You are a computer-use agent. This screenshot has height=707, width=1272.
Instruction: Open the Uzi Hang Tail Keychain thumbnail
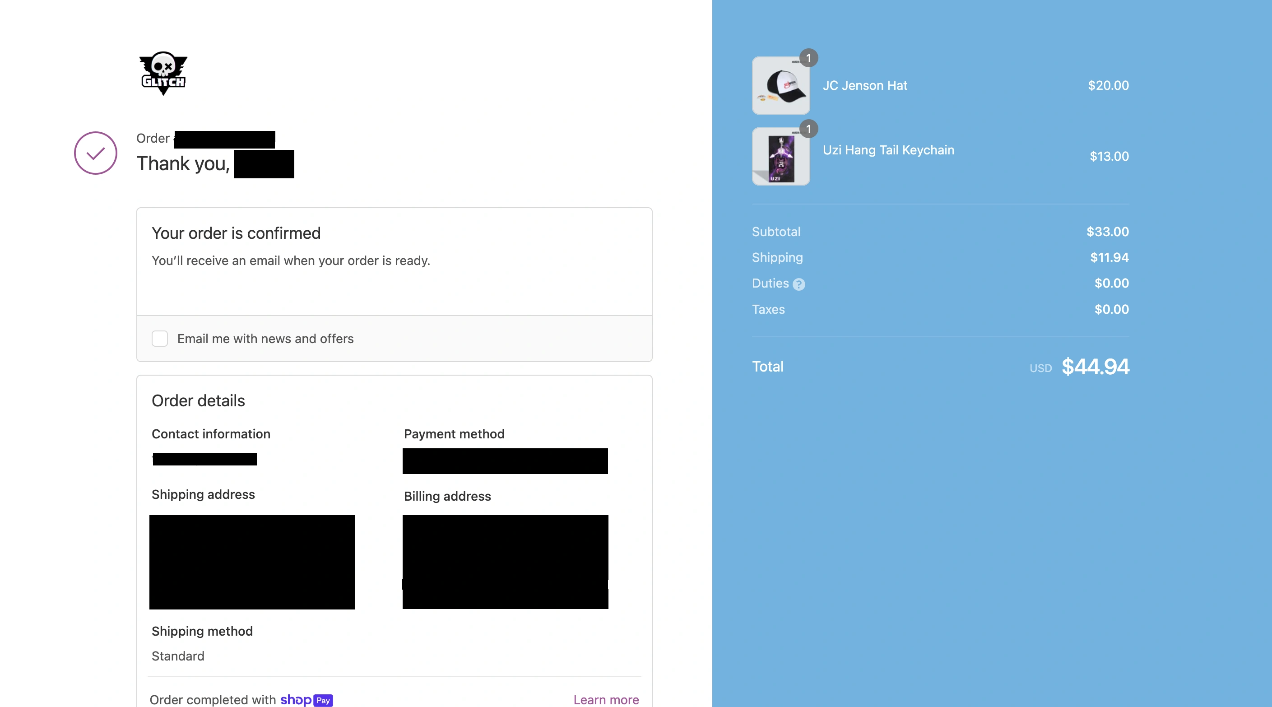pyautogui.click(x=780, y=157)
